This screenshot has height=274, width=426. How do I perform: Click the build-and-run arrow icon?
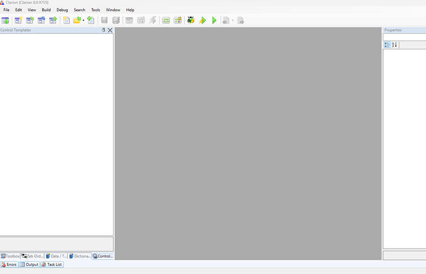point(203,20)
